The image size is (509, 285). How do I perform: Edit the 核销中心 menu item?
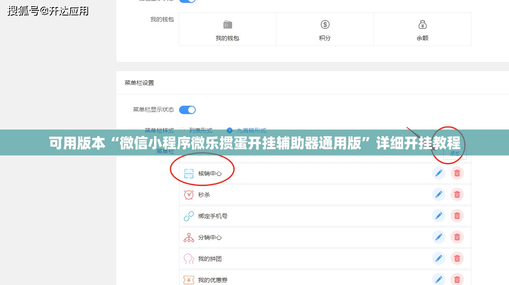pyautogui.click(x=439, y=173)
